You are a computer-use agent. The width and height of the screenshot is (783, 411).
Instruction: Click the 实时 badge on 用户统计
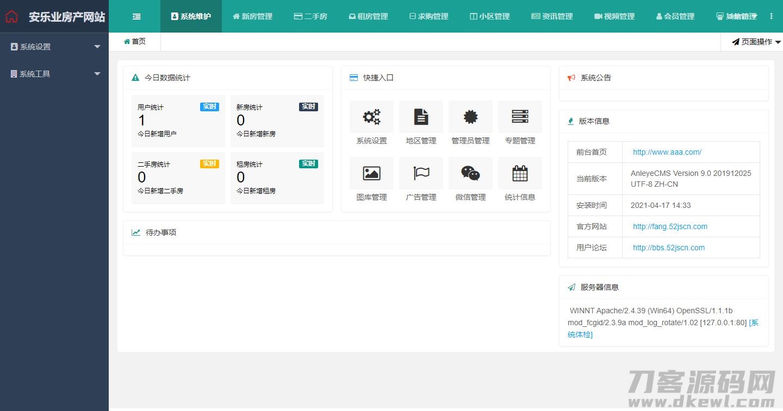209,107
